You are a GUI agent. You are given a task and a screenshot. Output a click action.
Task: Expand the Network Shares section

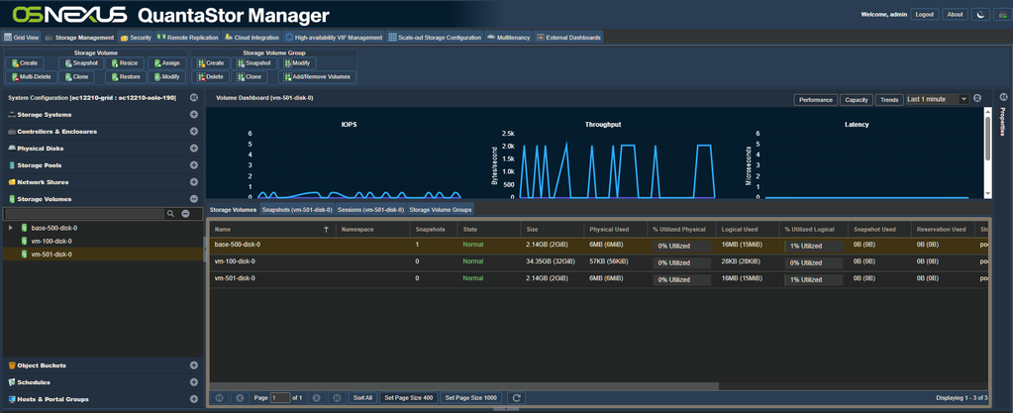194,182
